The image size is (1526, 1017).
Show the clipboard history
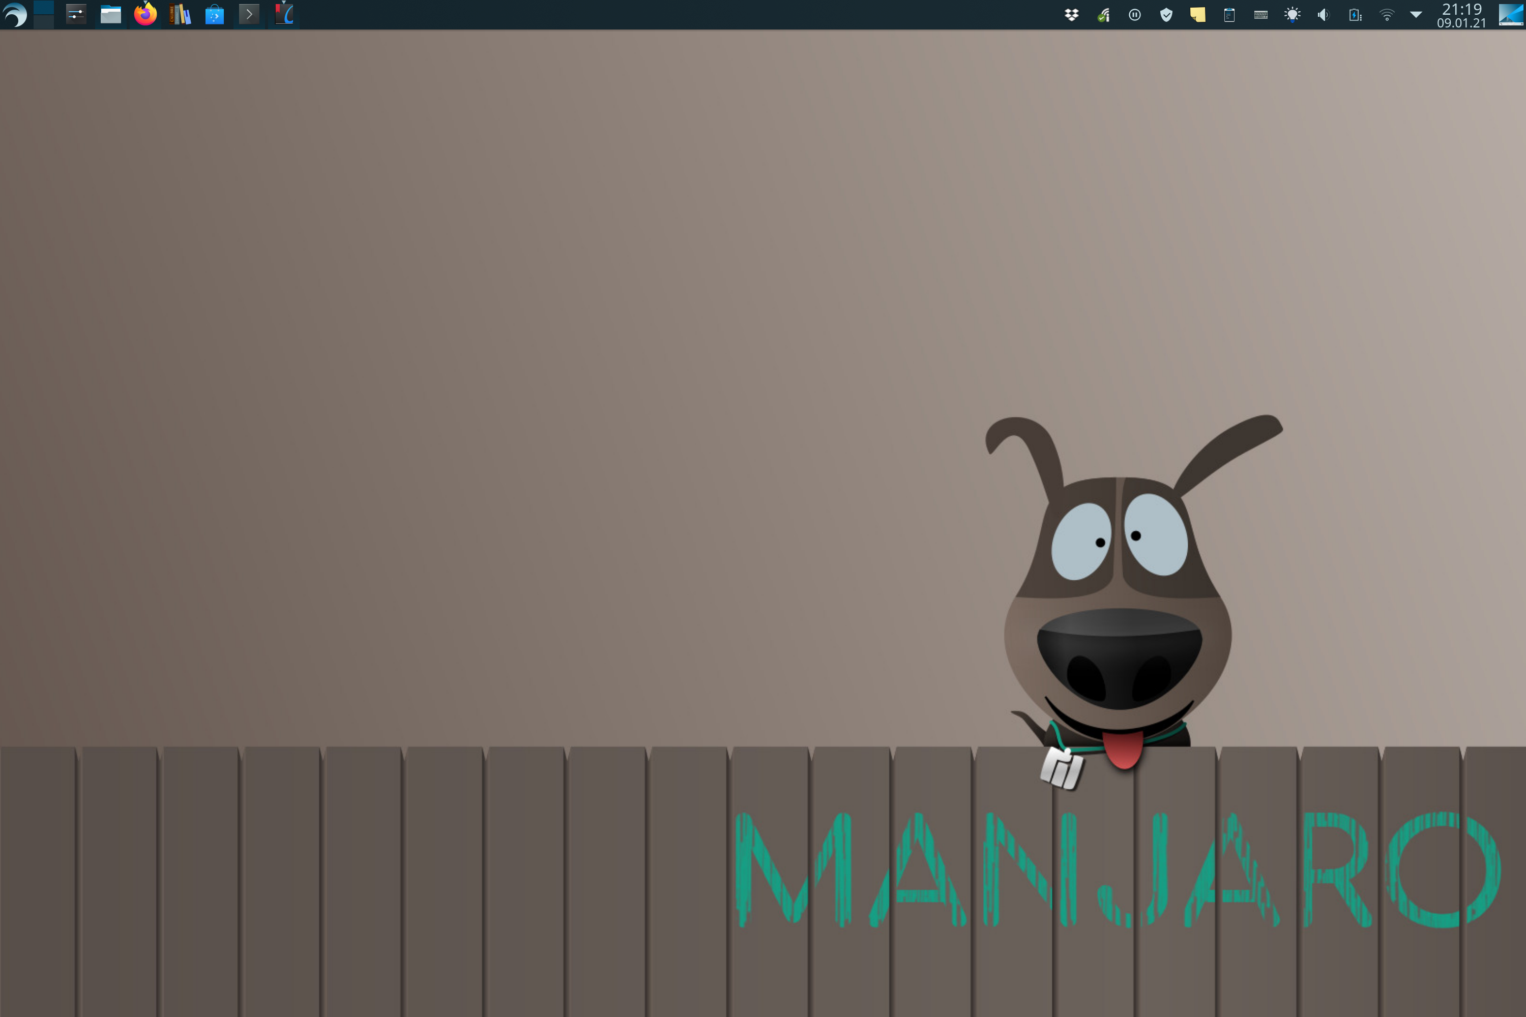pyautogui.click(x=1229, y=15)
